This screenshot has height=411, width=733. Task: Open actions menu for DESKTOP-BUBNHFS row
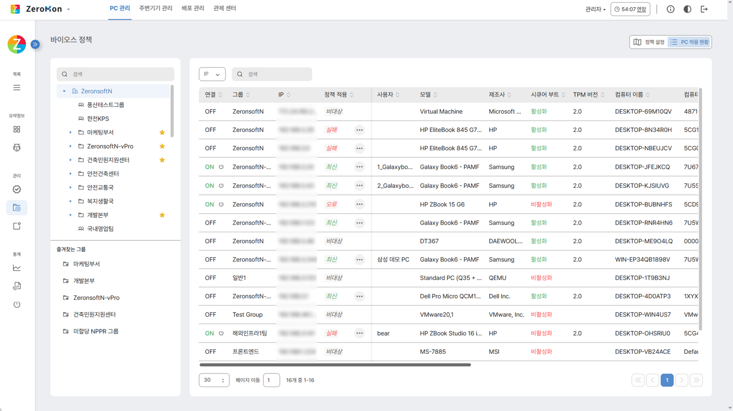(359, 205)
